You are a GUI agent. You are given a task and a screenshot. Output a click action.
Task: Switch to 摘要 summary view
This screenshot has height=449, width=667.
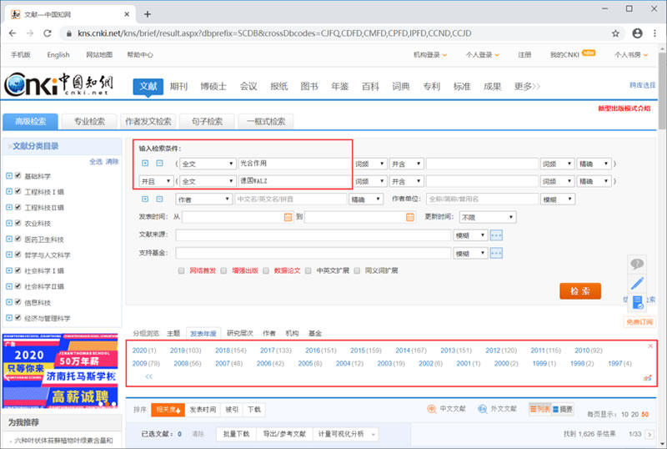pos(562,410)
